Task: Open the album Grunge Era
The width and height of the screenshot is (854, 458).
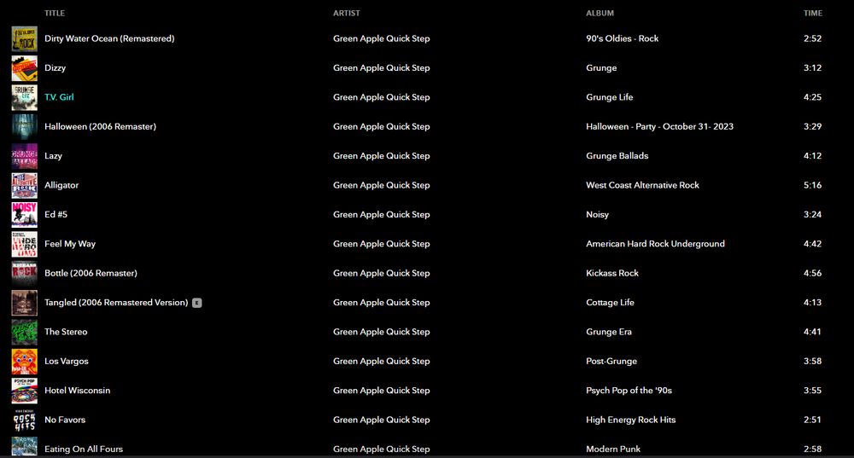Action: (x=609, y=333)
